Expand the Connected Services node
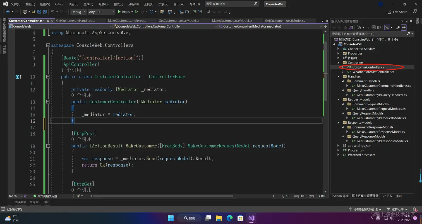The height and width of the screenshot is (224, 422). pos(338,49)
